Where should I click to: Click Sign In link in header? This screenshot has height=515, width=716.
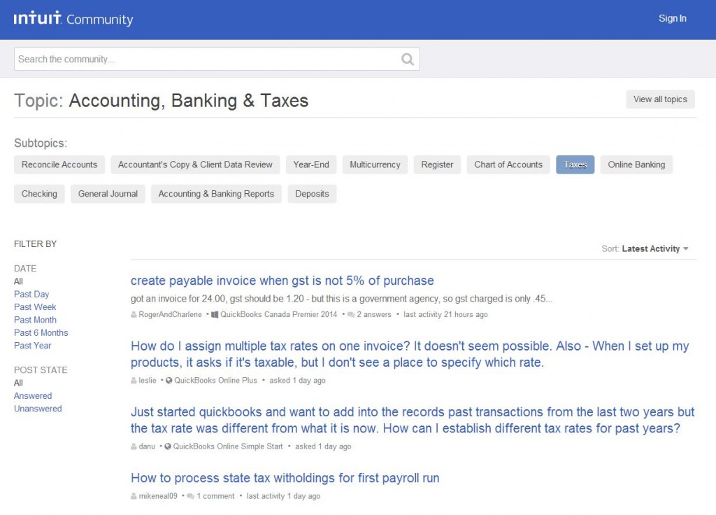(x=672, y=18)
